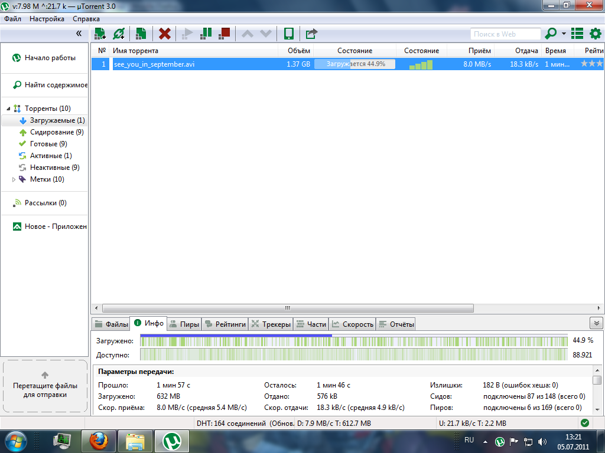Collapse the sidebar with double chevron
Screen dimensions: 605x453
pos(79,34)
